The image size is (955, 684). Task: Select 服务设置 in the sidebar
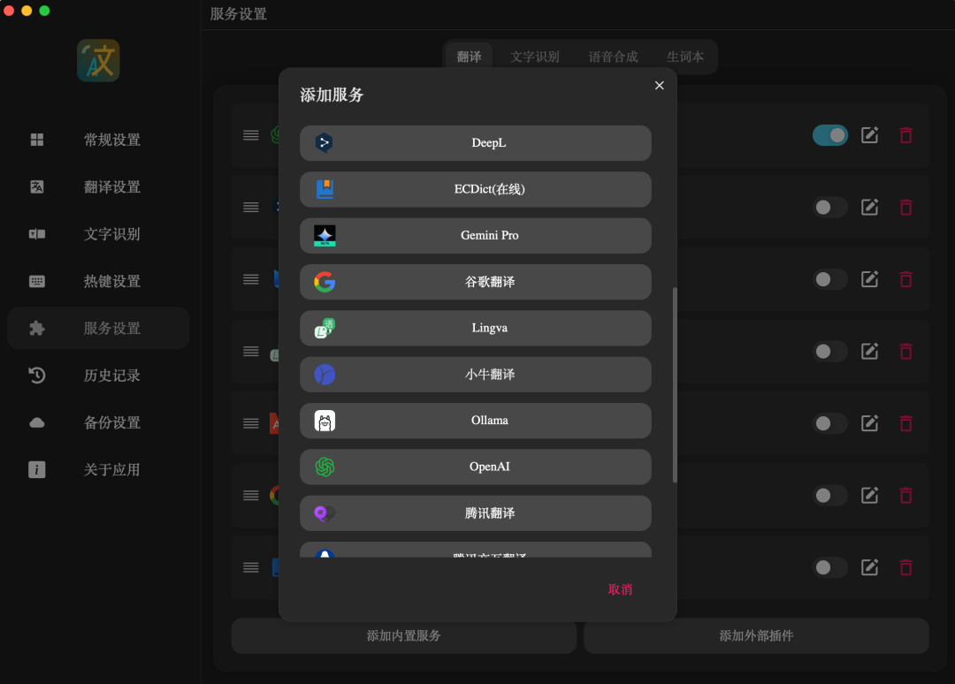coord(98,329)
